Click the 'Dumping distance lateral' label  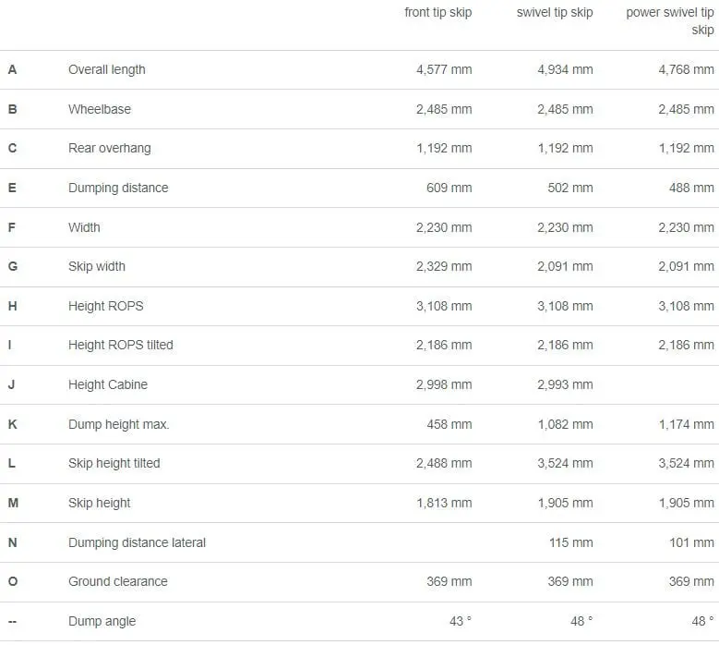coord(137,542)
